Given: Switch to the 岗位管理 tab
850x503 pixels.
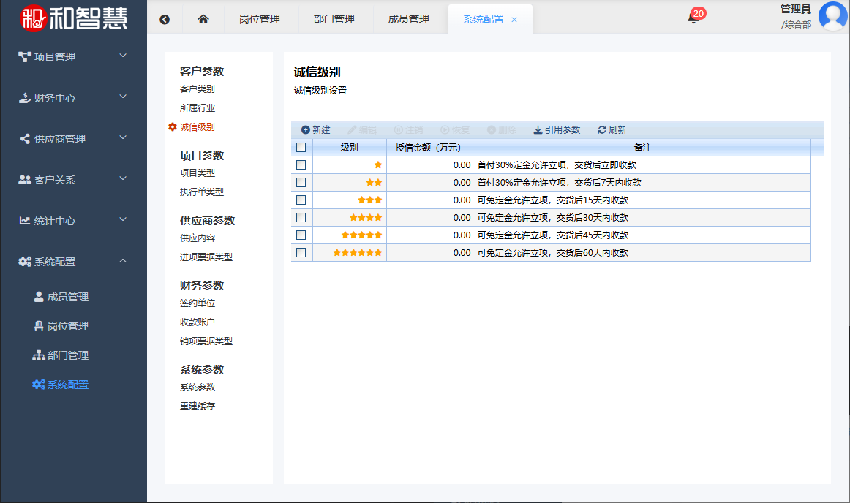Looking at the screenshot, I should click(x=260, y=20).
